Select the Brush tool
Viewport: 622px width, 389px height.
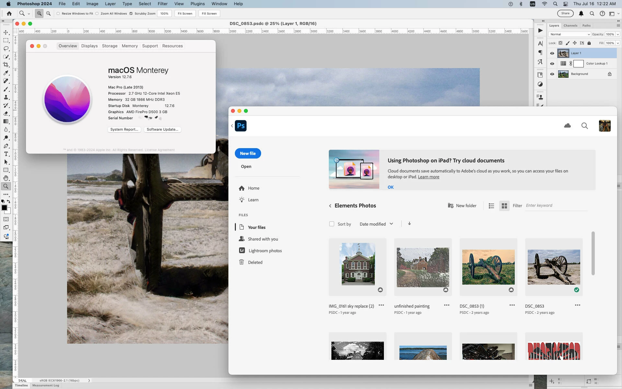pos(6,89)
